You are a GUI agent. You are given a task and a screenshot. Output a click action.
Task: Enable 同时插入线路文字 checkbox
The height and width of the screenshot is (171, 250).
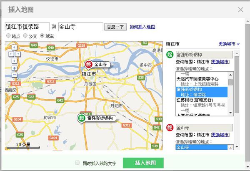77,163
